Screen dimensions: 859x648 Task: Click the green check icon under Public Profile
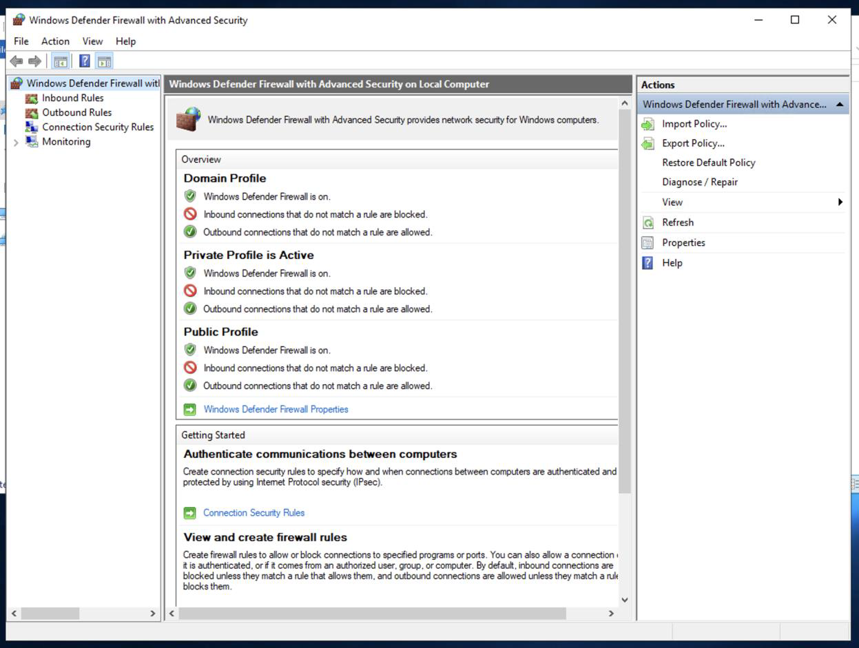190,386
